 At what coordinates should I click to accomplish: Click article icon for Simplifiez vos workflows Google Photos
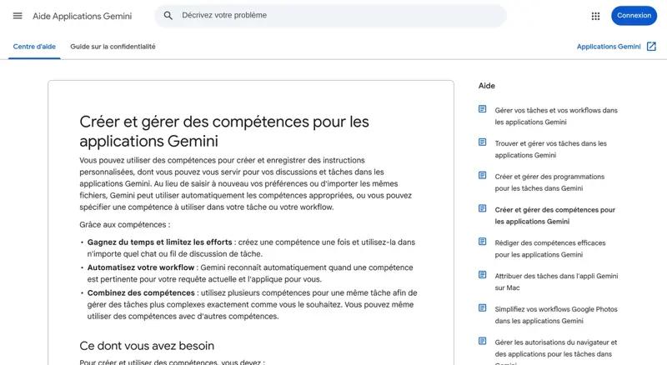(x=483, y=308)
